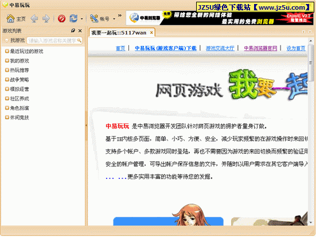This screenshot has height=237, width=316.
Task: Click the scrollbar up arrow
Action: (311, 41)
